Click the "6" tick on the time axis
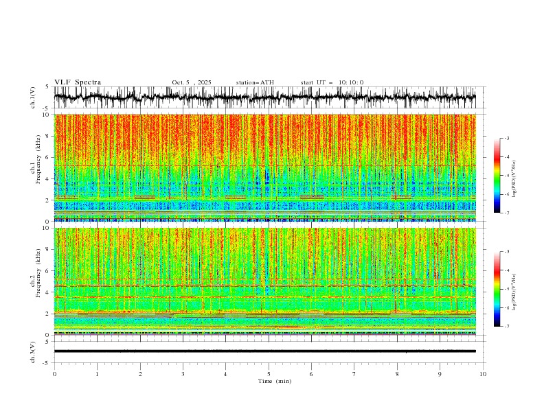This screenshot has height=420, width=544. pyautogui.click(x=311, y=374)
